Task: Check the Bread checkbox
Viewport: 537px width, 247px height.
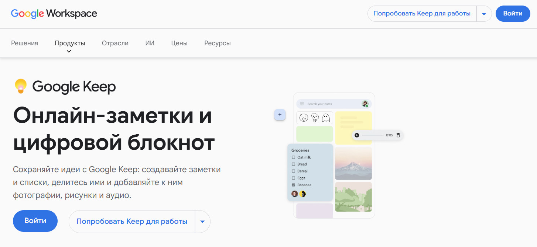Action: pyautogui.click(x=294, y=164)
